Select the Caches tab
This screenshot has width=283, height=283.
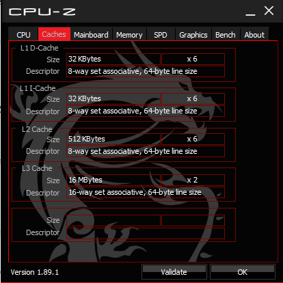[x=54, y=34]
